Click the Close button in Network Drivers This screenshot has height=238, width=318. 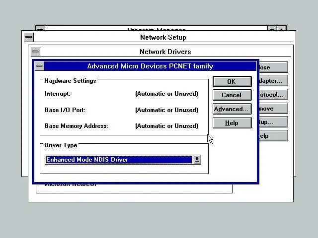(x=273, y=67)
